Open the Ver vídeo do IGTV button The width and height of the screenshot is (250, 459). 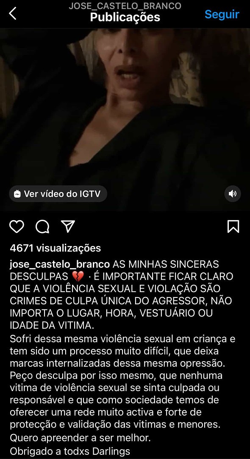(58, 194)
